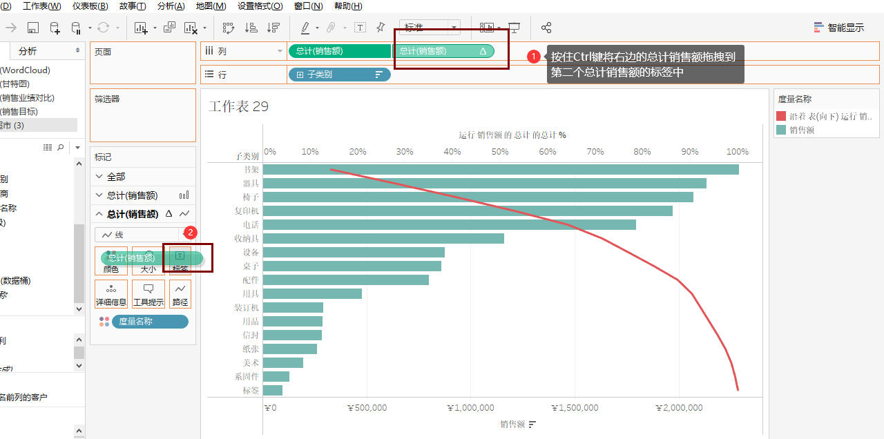
Task: Click the red legend swatch for 运行 销售额
Action: 781,116
